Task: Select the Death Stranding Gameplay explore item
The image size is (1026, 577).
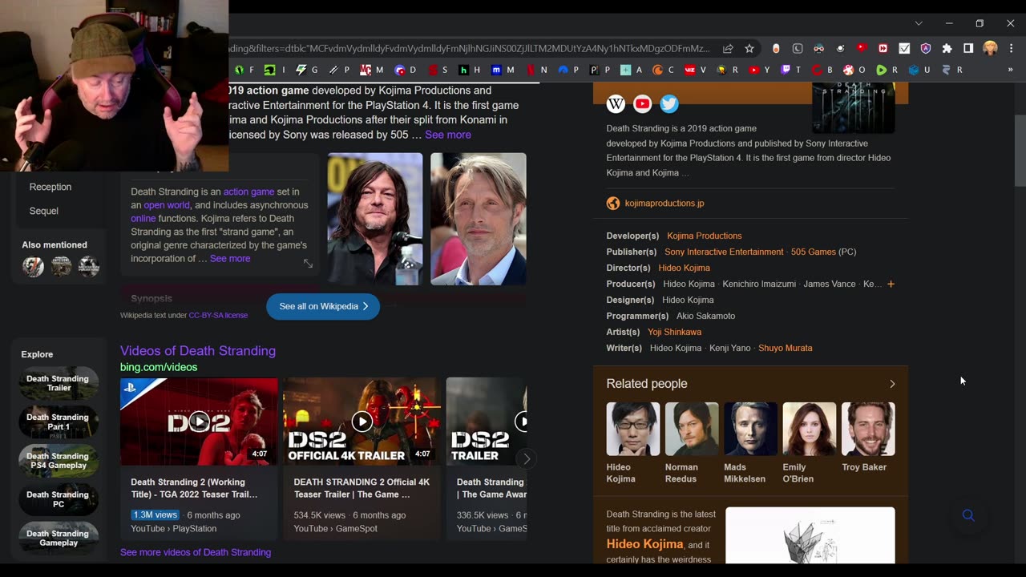Action: pyautogui.click(x=58, y=538)
